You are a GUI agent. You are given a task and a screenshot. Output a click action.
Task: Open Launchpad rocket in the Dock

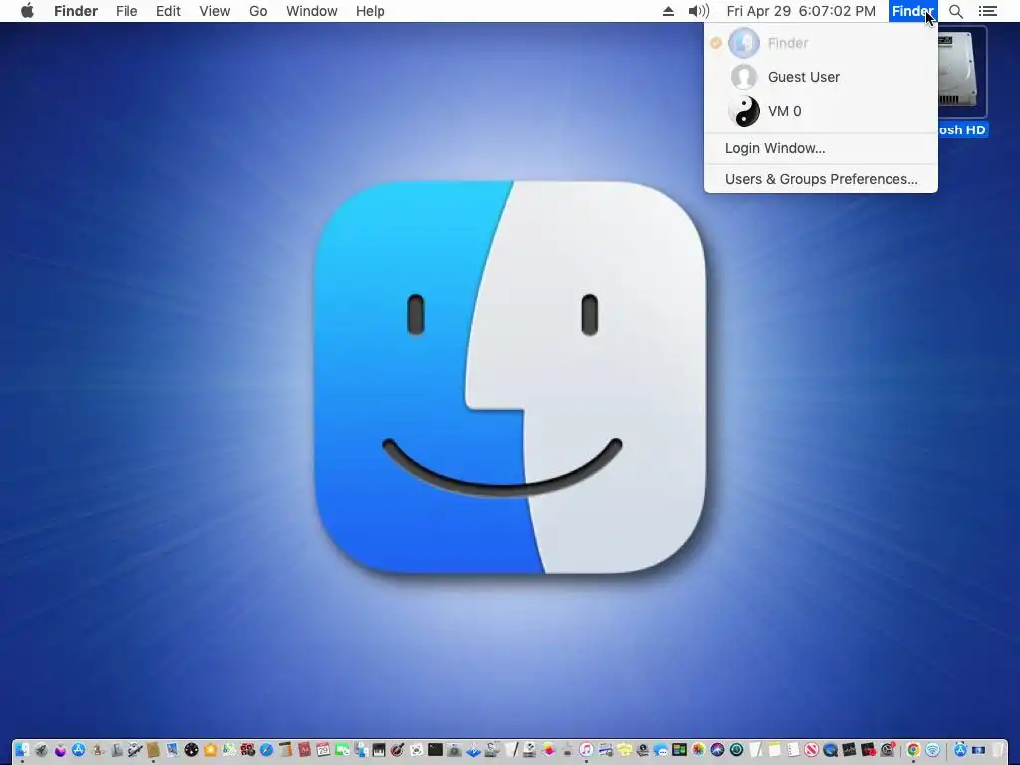[x=41, y=750]
